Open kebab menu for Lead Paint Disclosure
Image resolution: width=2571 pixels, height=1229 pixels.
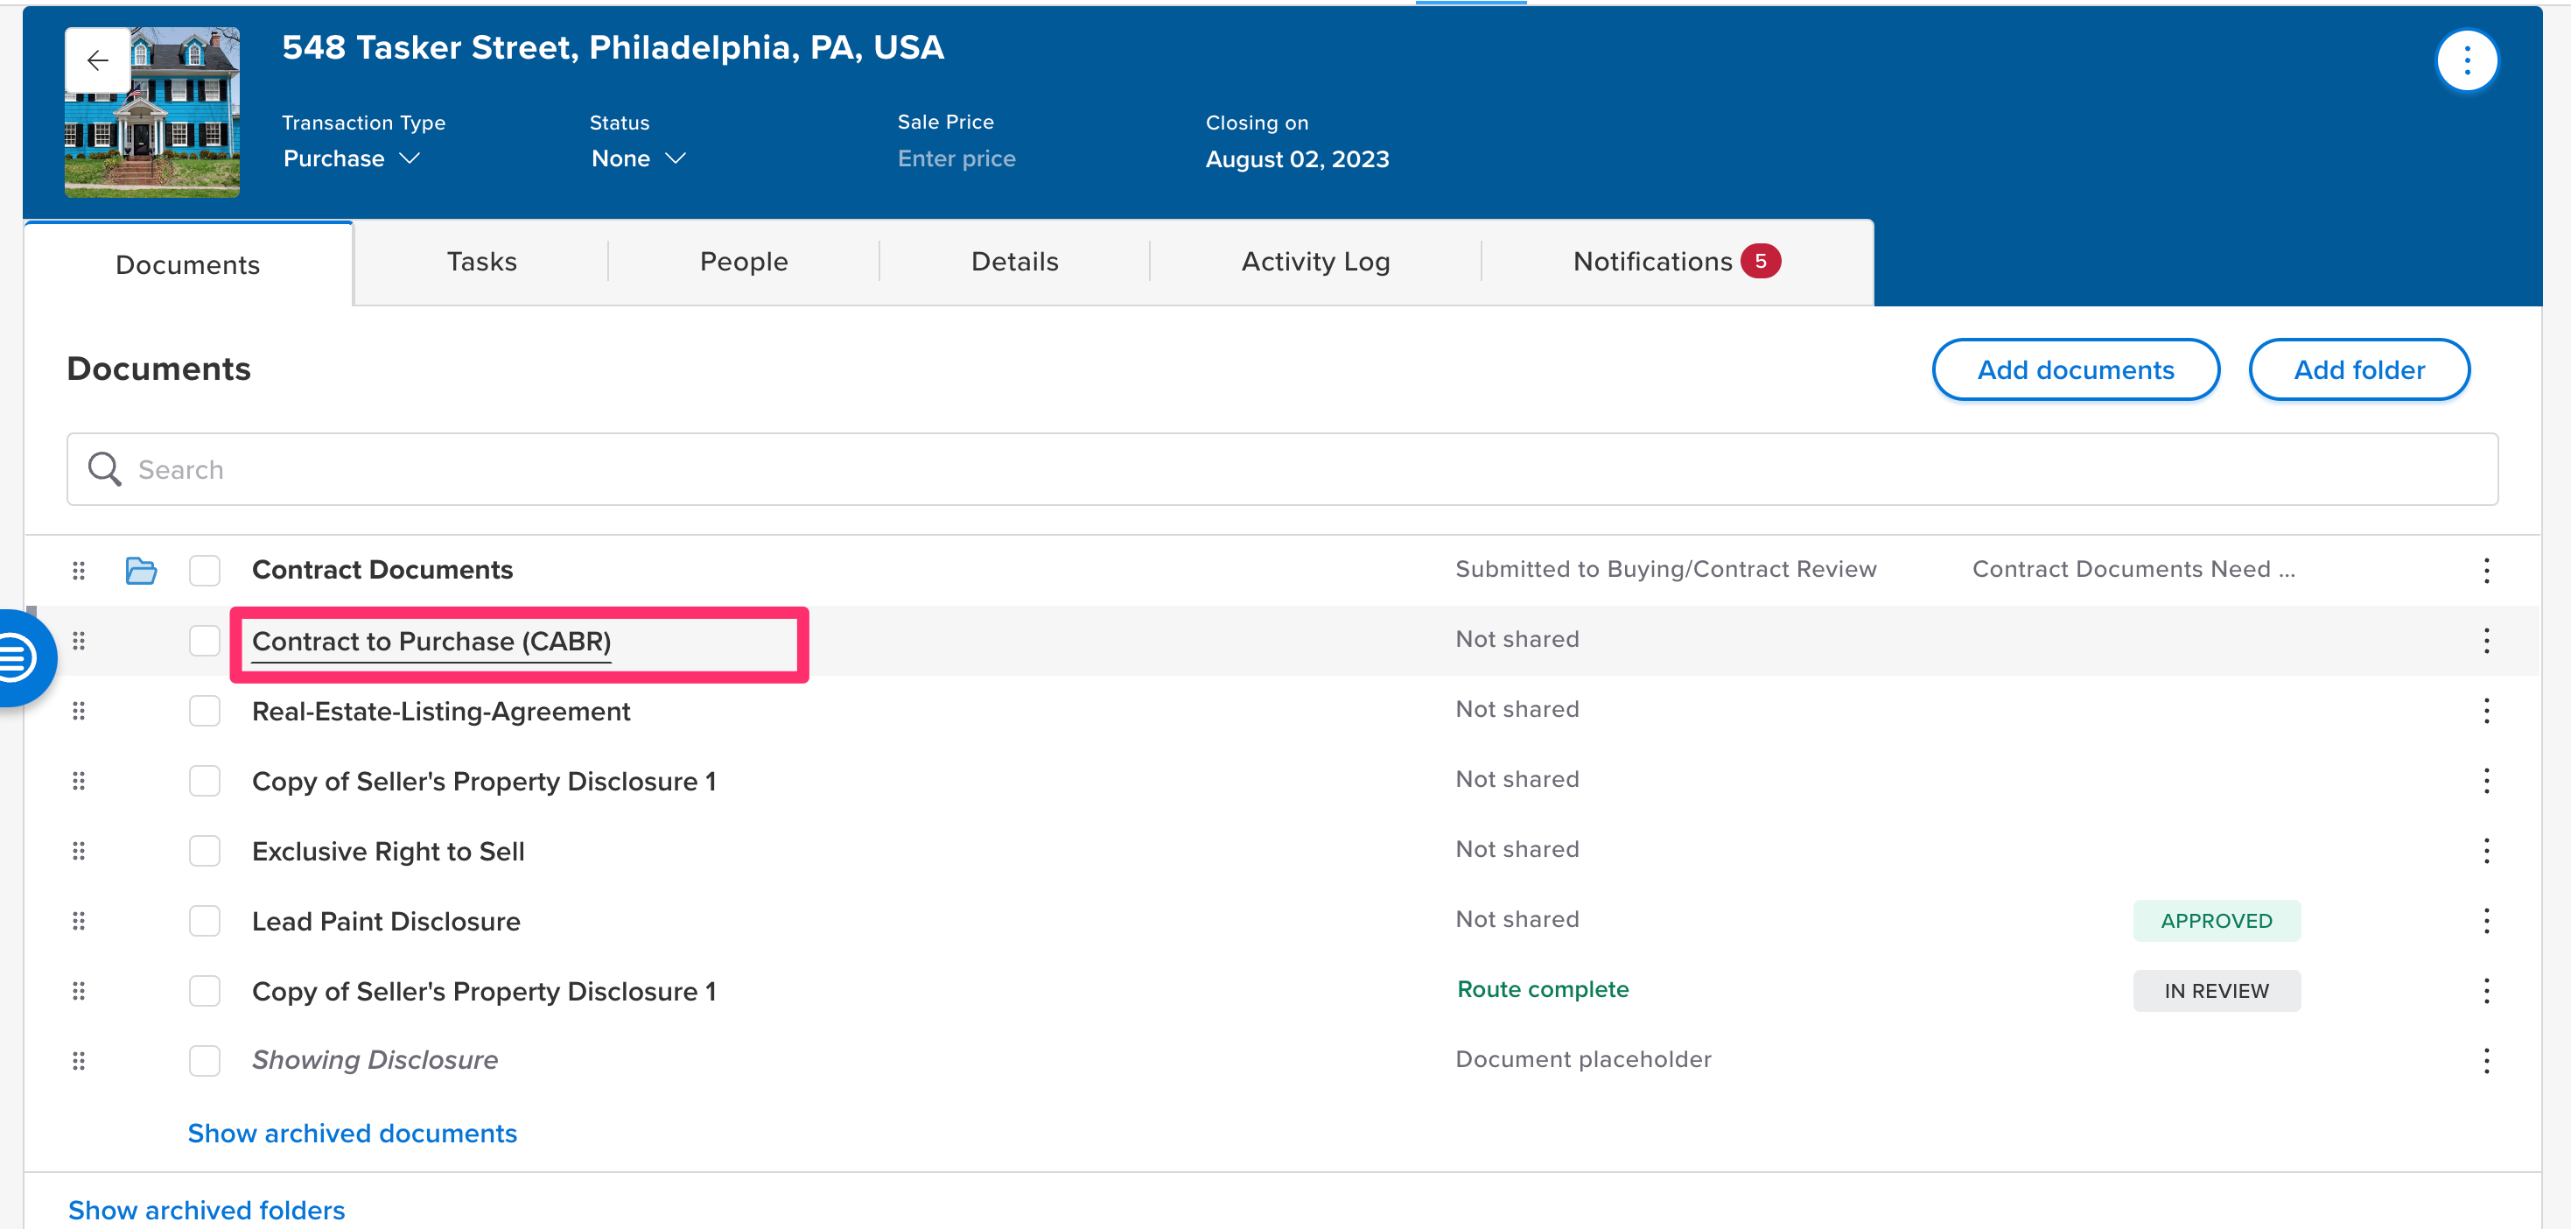coord(2485,921)
